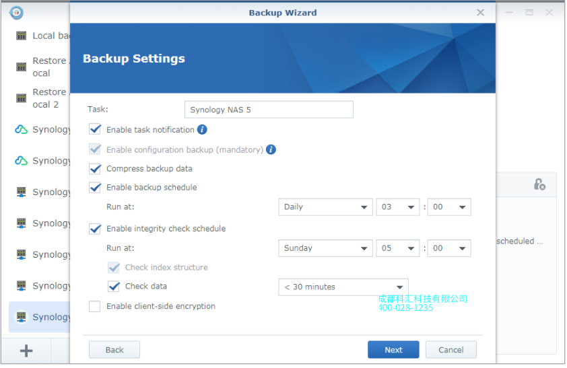Enable client-side encryption checkbox
The height and width of the screenshot is (368, 567).
[95, 306]
